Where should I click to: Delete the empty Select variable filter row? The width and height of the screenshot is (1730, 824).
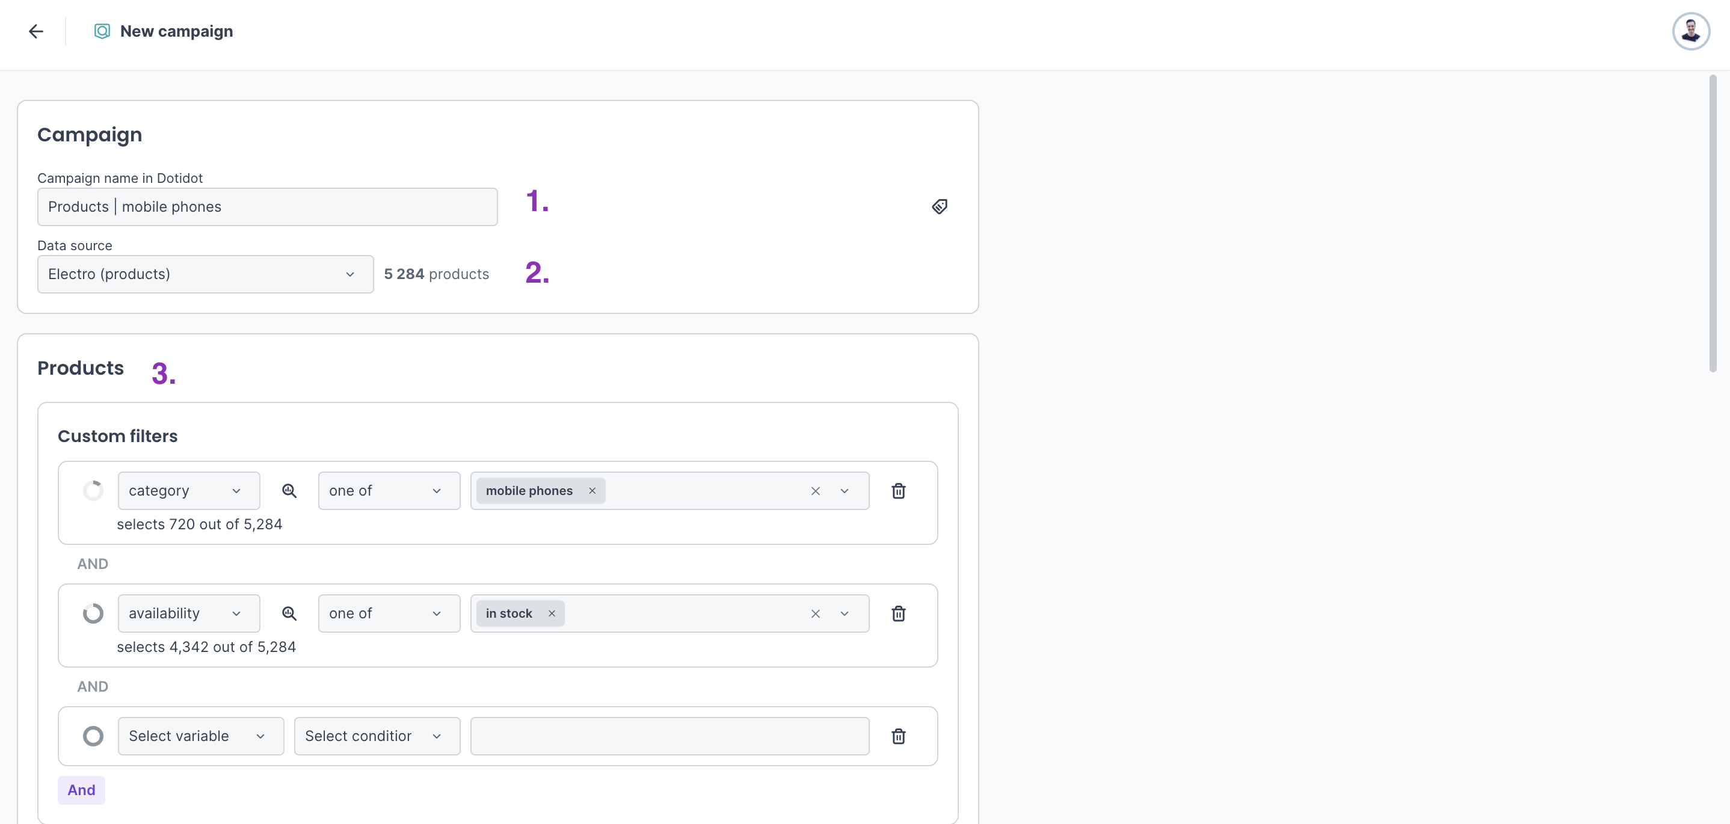point(898,737)
